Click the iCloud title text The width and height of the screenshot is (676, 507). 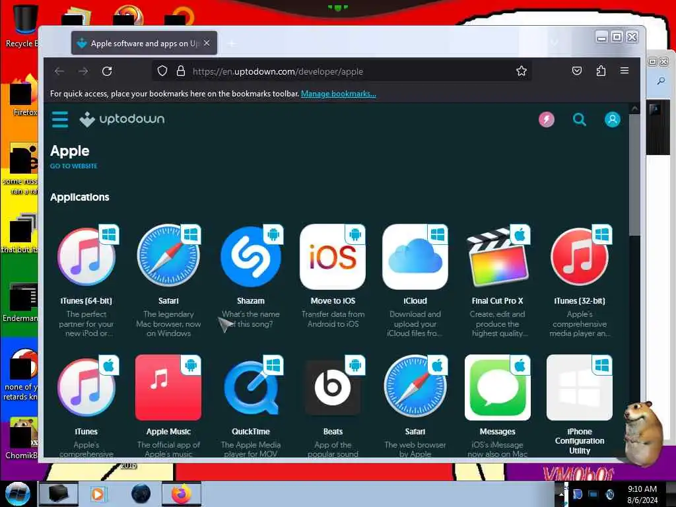(415, 301)
